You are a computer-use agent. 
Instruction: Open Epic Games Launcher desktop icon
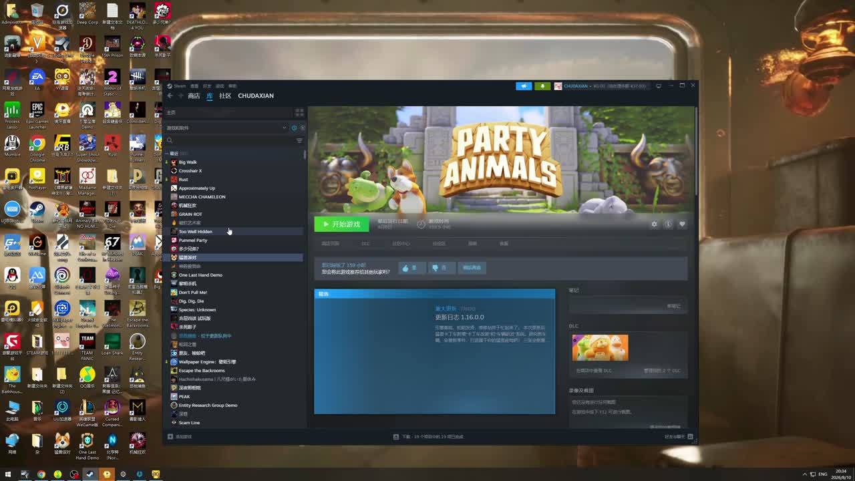[x=37, y=114]
